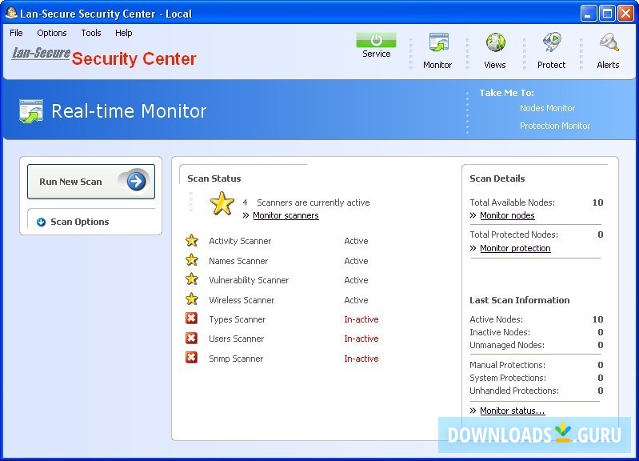Open the Alerts bell icon
Viewport: 639px width, 461px height.
tap(609, 43)
